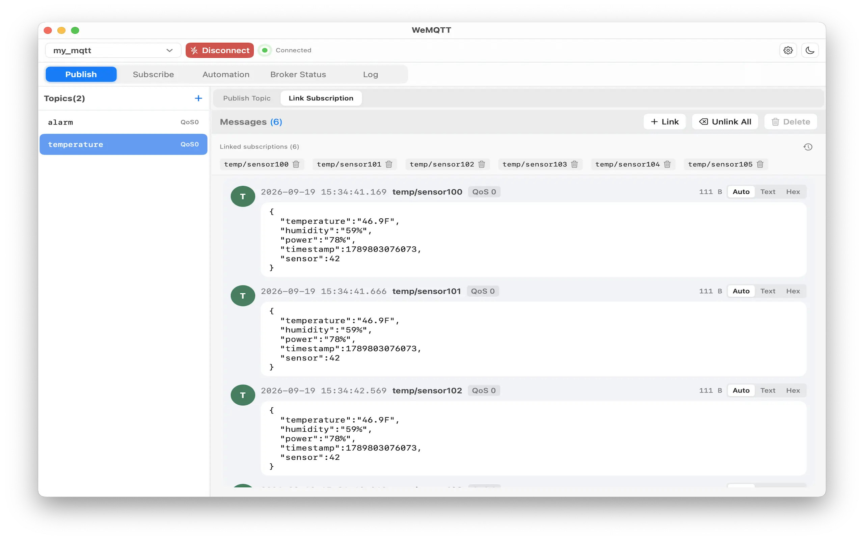This screenshot has width=864, height=540.
Task: Click the Disconnect button
Action: click(220, 50)
